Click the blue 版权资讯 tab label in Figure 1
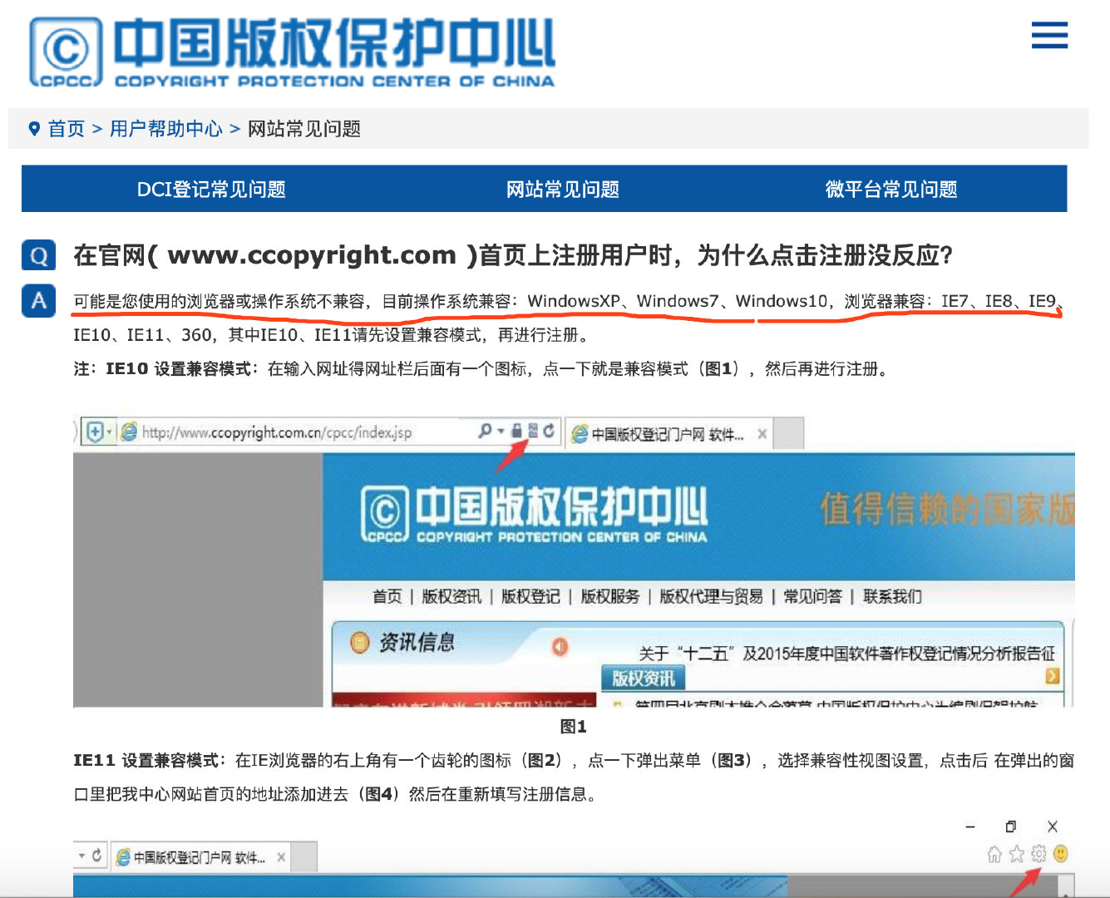Screen dimensions: 1110x898 click(x=644, y=678)
